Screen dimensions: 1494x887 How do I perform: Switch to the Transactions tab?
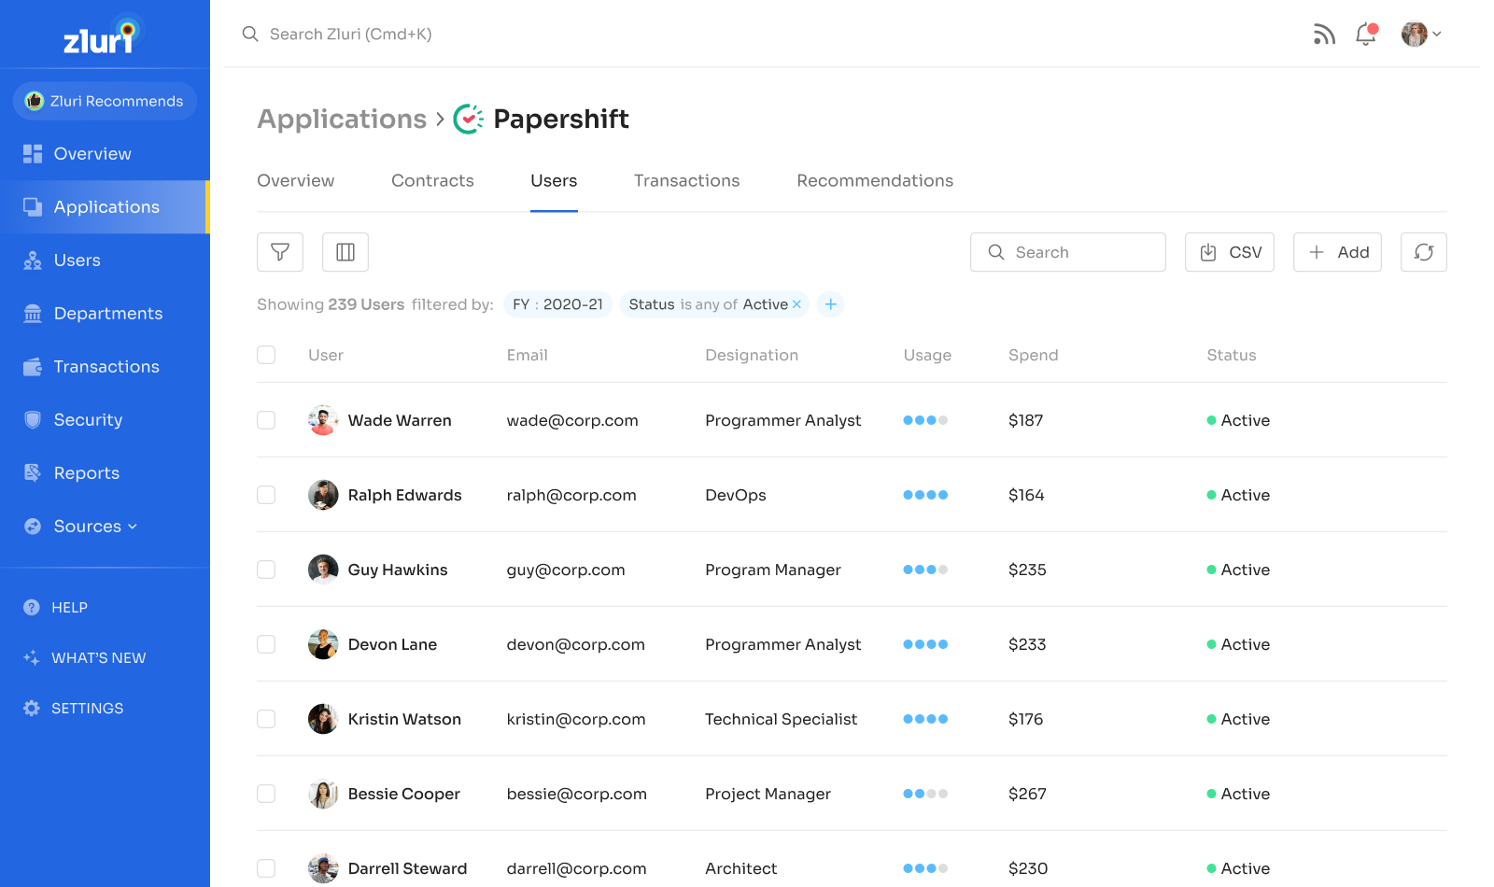pyautogui.click(x=686, y=181)
